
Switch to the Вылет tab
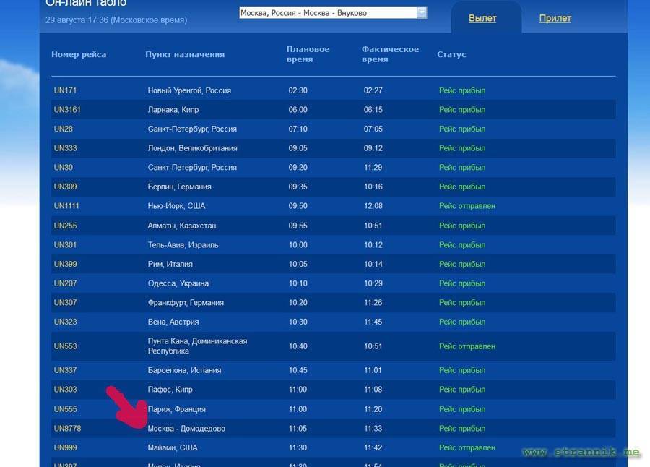coord(482,18)
